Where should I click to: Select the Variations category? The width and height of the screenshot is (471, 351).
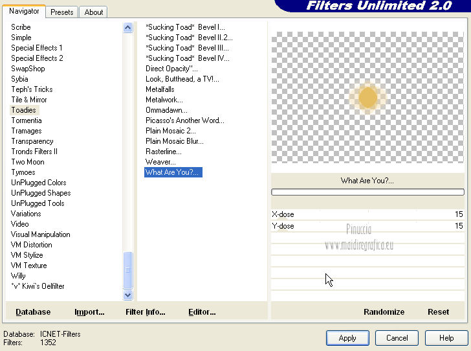pos(26,214)
